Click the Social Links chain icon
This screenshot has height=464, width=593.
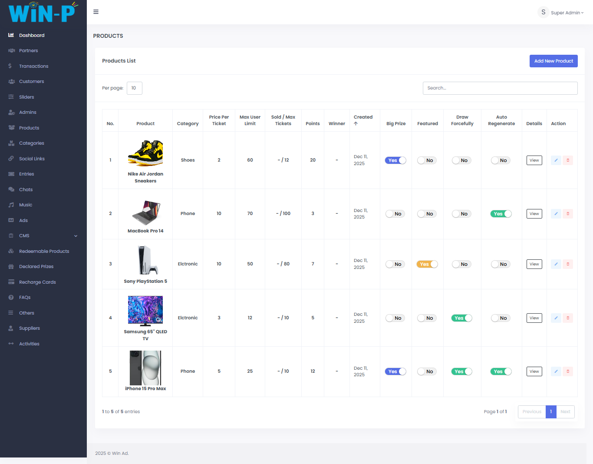tap(11, 159)
